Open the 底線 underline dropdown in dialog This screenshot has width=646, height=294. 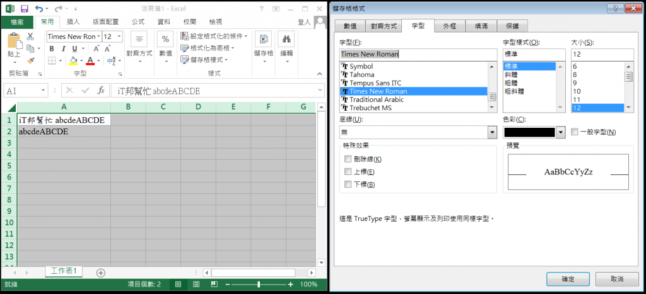tap(492, 132)
